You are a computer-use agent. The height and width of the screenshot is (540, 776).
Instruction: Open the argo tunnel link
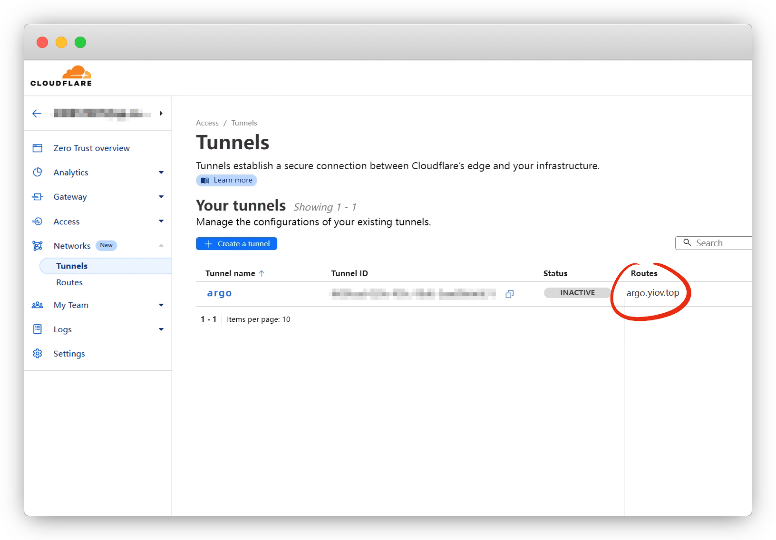[x=219, y=293]
